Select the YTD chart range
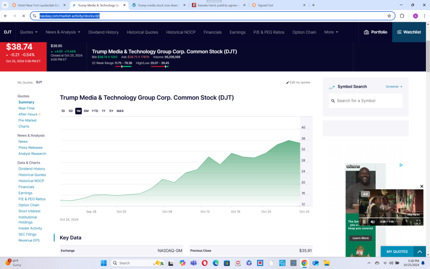Image resolution: width=430 pixels, height=269 pixels. [x=95, y=111]
